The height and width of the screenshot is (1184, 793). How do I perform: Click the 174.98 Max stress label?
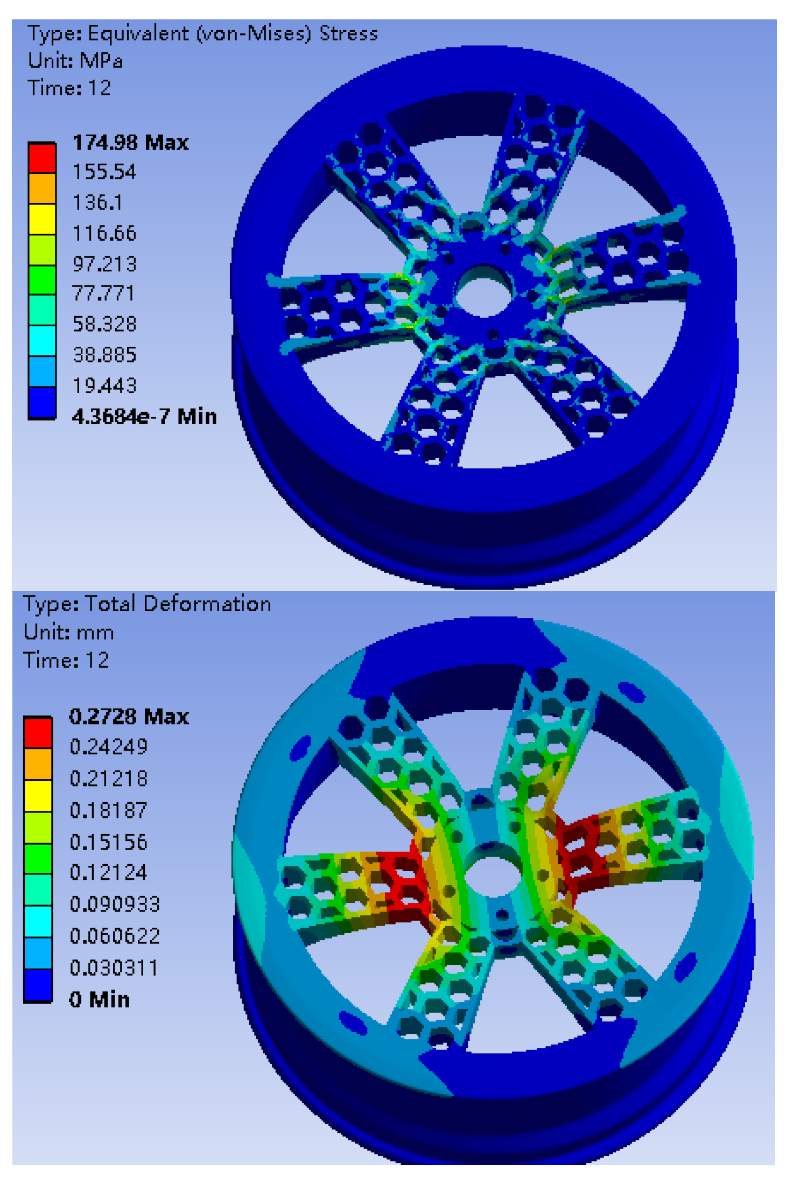130,143
